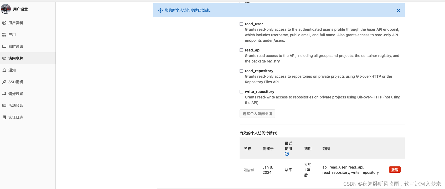Click the read_repository description mentioning Repository Files API
Viewport: 445px width, 189px height.
click(x=318, y=79)
